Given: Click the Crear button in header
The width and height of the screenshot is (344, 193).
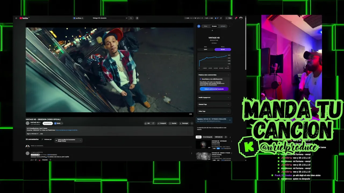Looking at the screenshot, I should coord(229,18).
